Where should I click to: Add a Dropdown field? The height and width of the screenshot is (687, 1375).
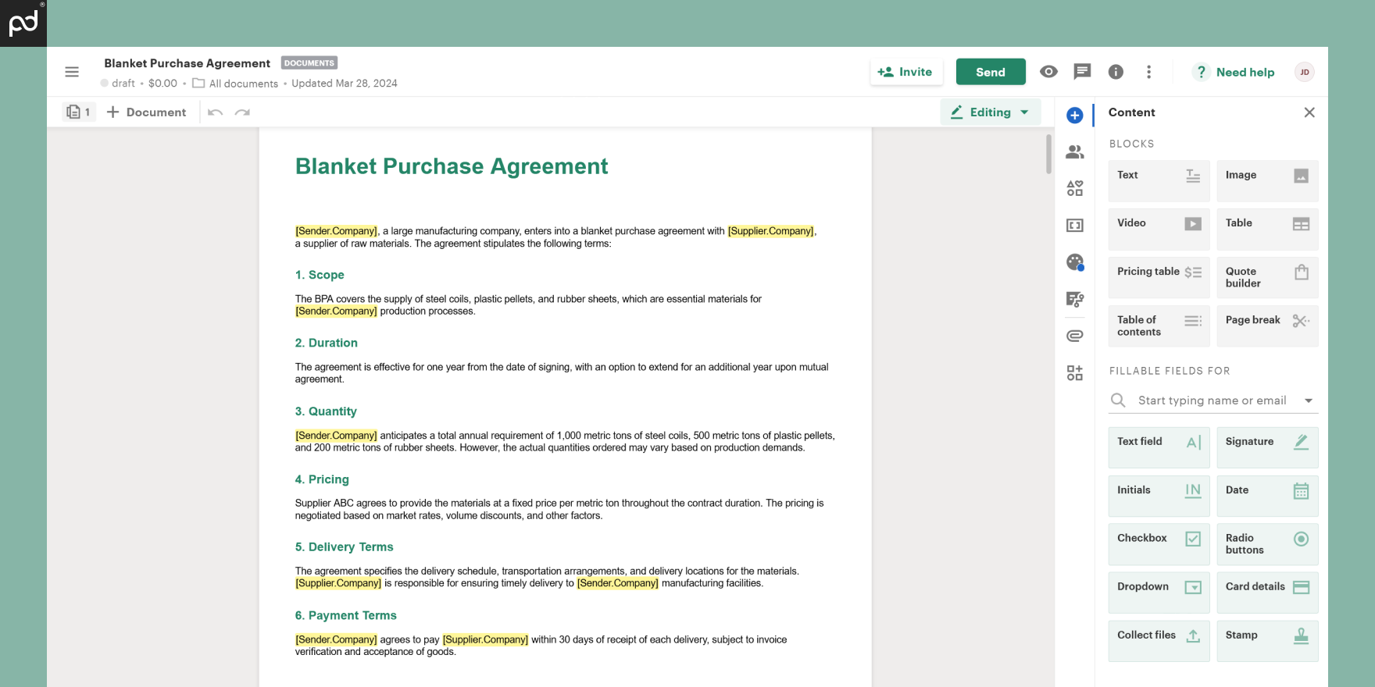tap(1159, 593)
